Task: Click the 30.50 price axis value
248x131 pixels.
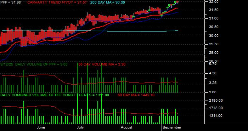Action: [214, 27]
